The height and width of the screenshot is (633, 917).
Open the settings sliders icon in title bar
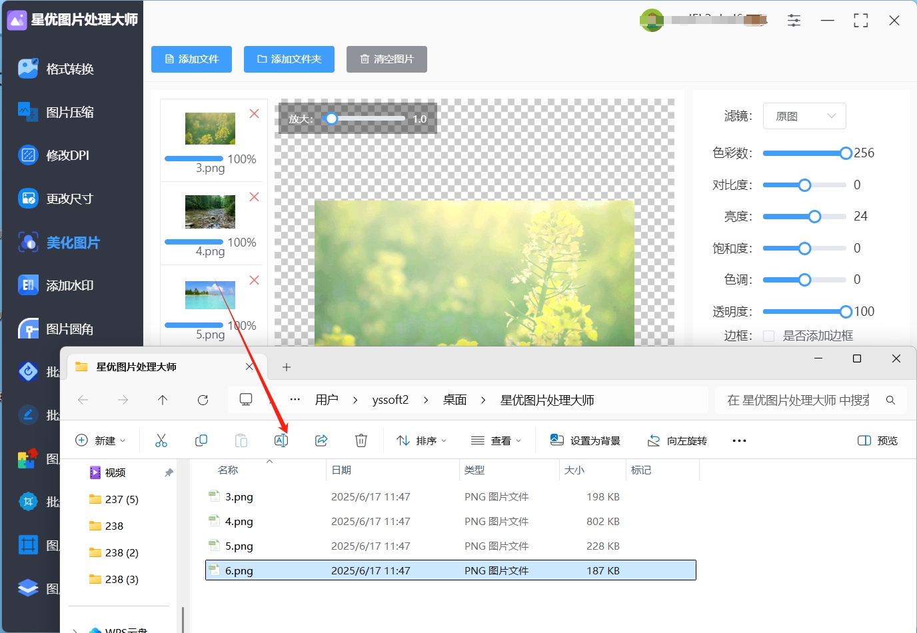(794, 21)
